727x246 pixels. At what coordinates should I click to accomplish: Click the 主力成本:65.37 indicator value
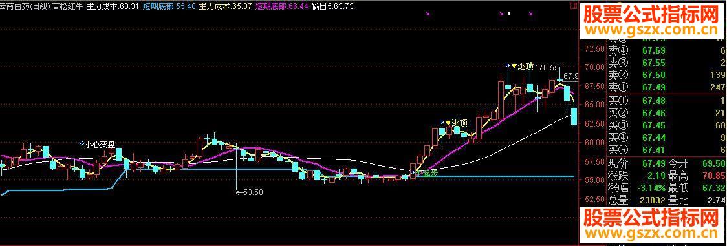pos(225,6)
